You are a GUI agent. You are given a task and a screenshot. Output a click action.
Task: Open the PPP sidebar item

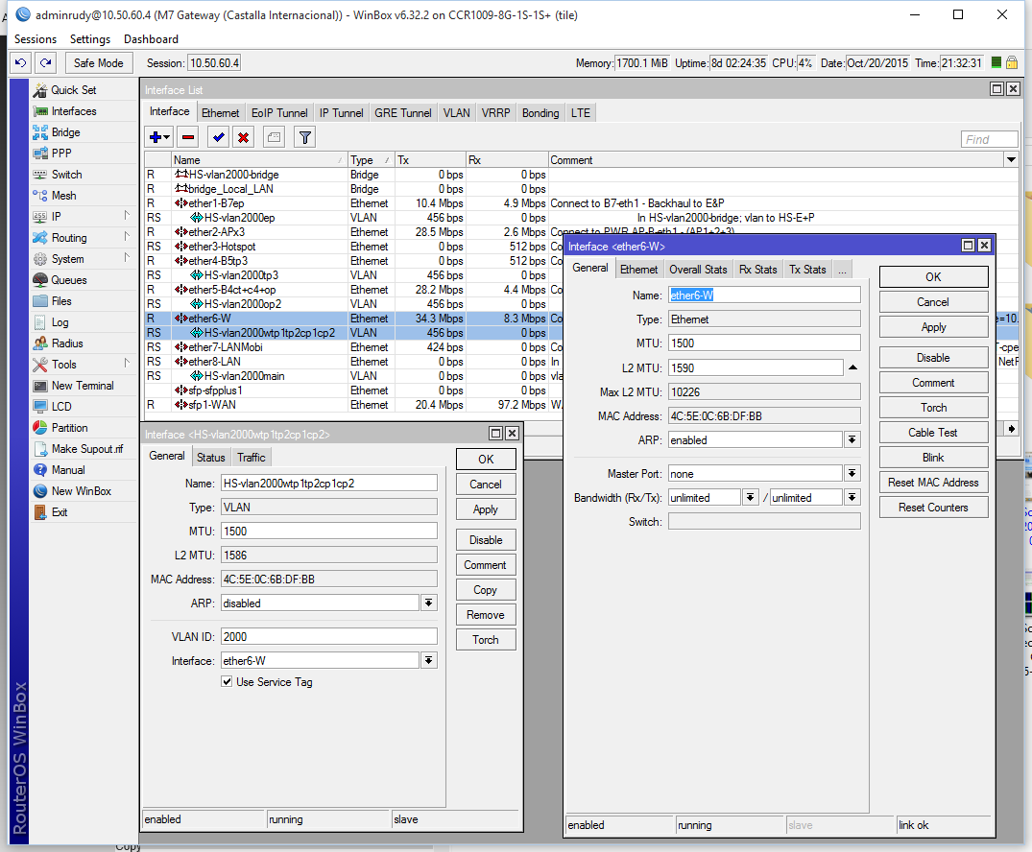tap(61, 154)
